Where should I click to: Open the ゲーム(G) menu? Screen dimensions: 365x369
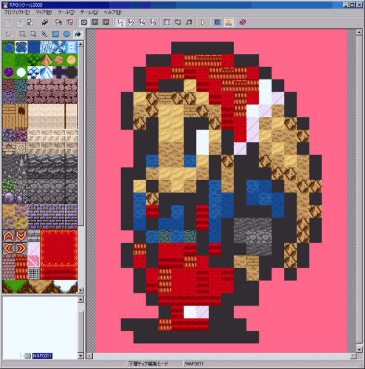89,12
